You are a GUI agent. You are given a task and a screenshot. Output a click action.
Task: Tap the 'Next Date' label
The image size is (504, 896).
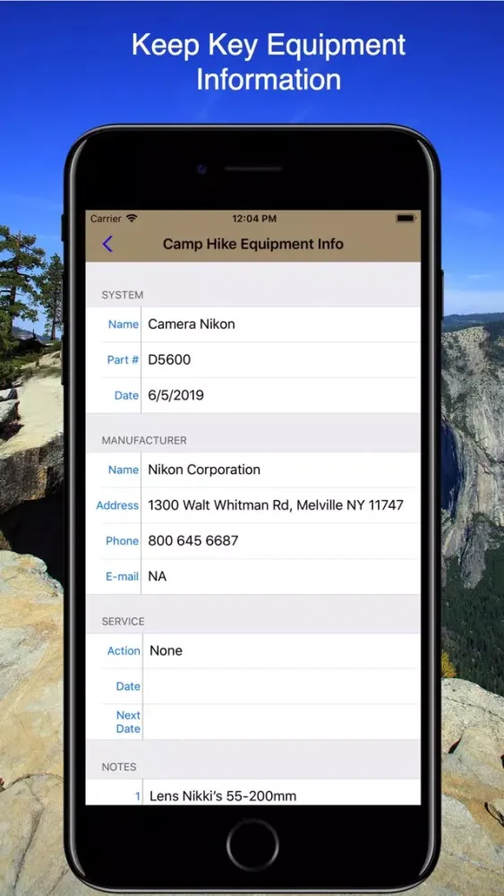[128, 721]
